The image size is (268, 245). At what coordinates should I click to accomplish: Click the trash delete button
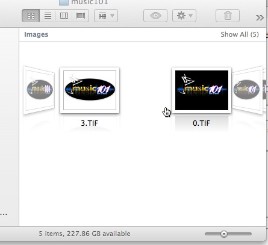tap(228, 16)
